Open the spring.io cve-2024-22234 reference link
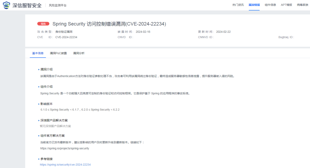The image size is (310, 168). (x=65, y=165)
